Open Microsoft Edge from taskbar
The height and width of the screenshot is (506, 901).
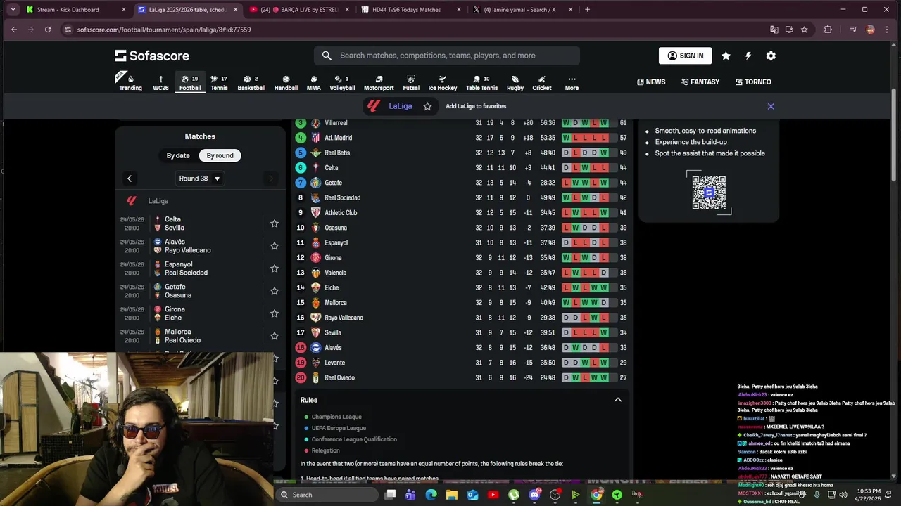point(431,495)
